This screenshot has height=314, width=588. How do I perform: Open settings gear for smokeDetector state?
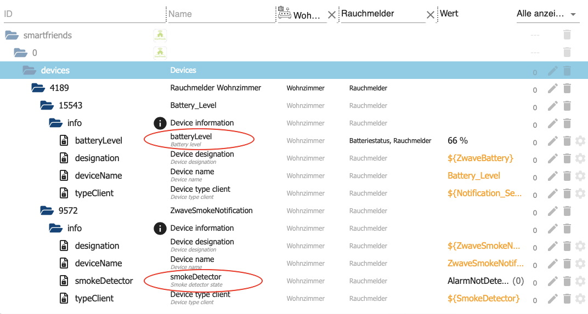tap(580, 281)
